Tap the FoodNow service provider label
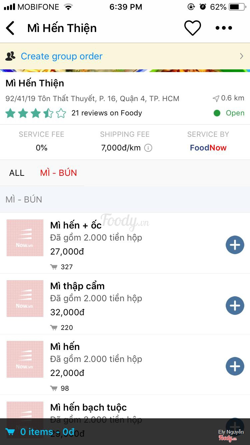This screenshot has width=250, height=445. [208, 148]
